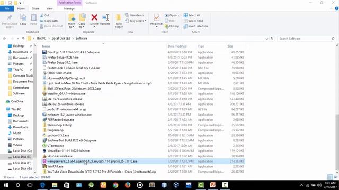Click Paste shortcut in the ribbon
339x190 pixels.
(x=51, y=26)
